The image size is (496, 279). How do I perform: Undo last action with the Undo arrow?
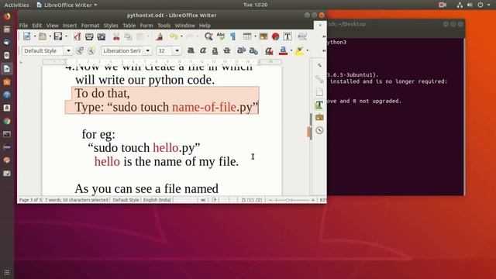click(x=174, y=36)
